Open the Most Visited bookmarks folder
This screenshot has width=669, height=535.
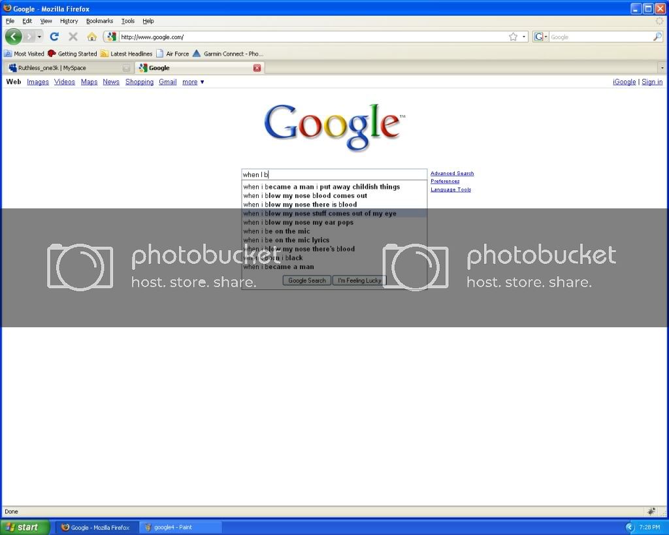[x=24, y=54]
